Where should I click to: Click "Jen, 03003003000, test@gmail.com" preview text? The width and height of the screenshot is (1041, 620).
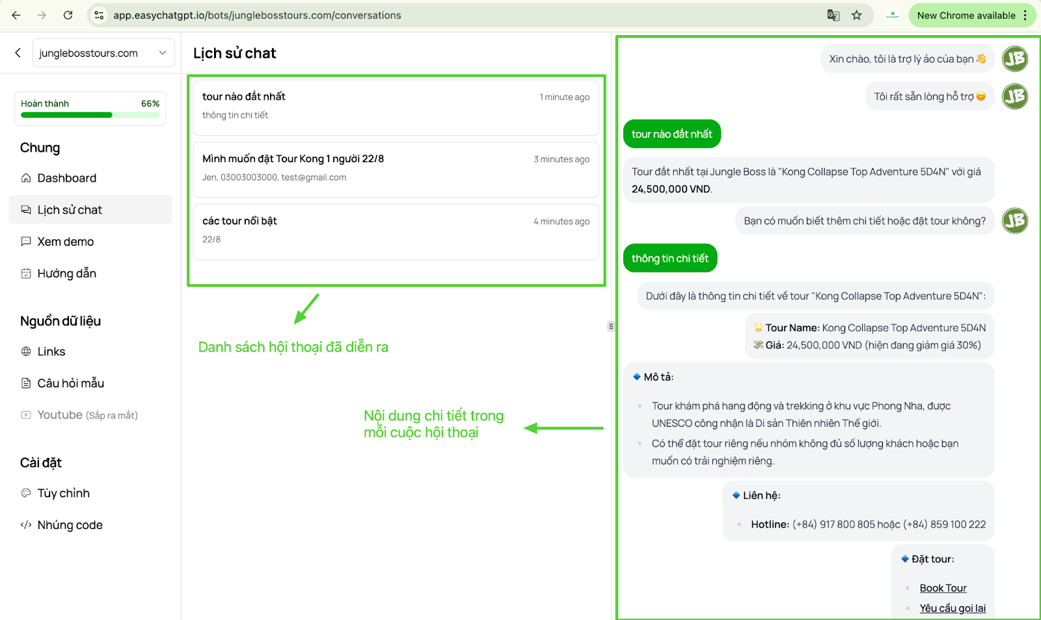coord(275,178)
